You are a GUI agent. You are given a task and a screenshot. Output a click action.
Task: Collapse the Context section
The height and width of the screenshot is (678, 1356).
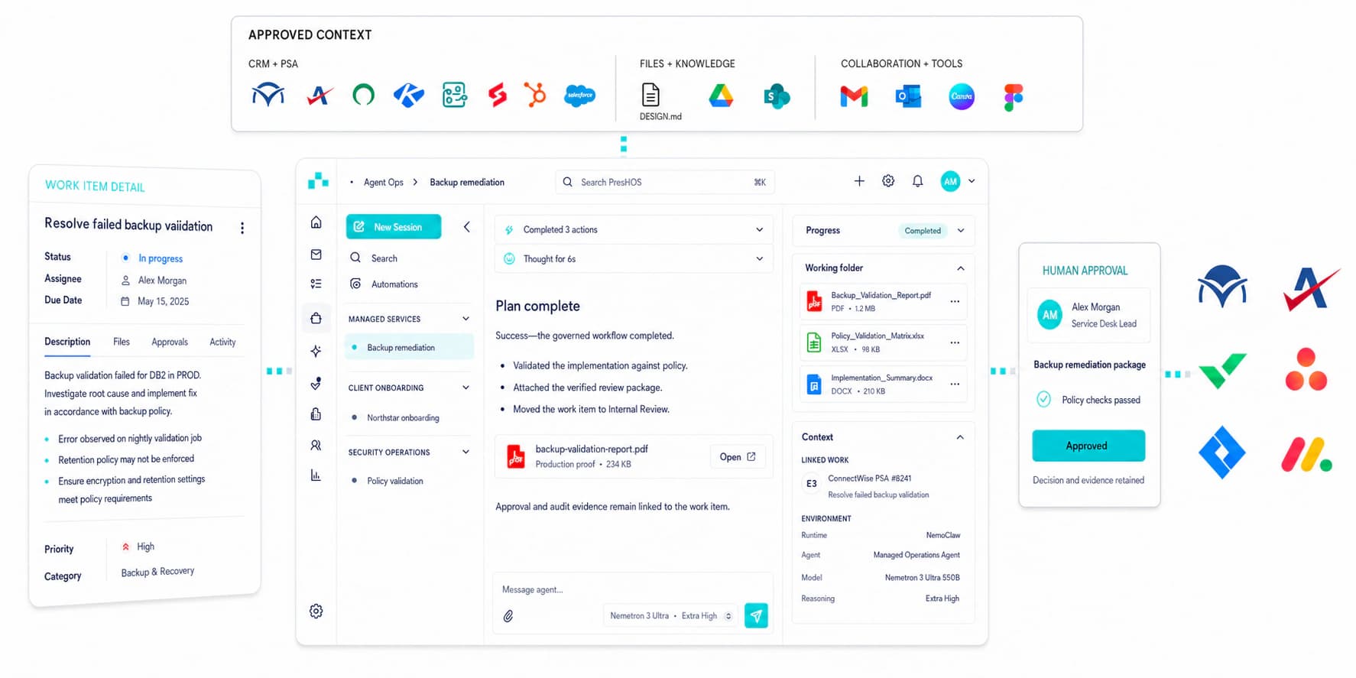pyautogui.click(x=960, y=437)
